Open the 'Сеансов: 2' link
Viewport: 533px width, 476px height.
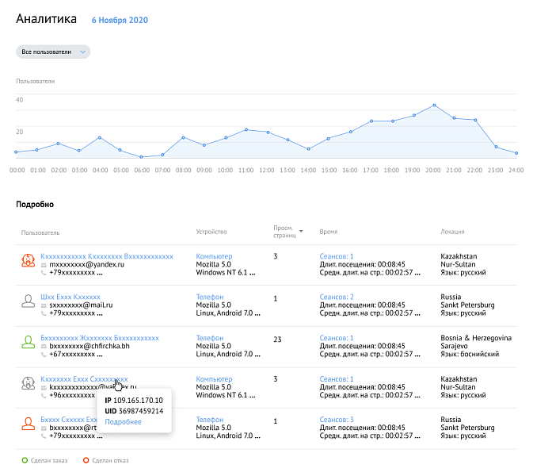(336, 297)
